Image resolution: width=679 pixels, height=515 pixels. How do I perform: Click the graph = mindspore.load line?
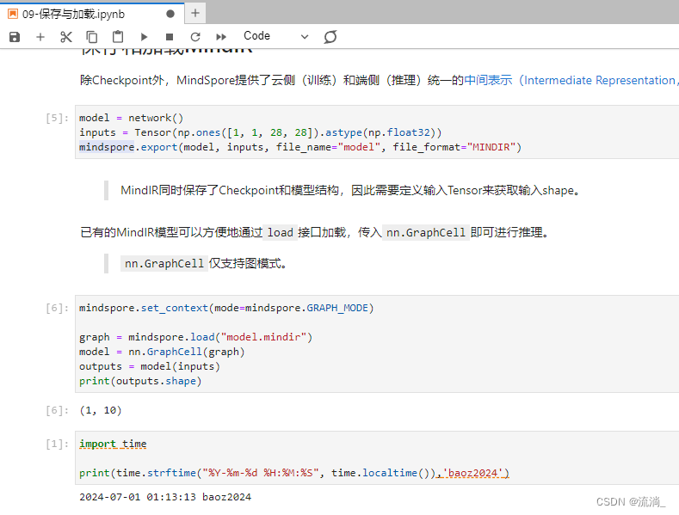195,337
